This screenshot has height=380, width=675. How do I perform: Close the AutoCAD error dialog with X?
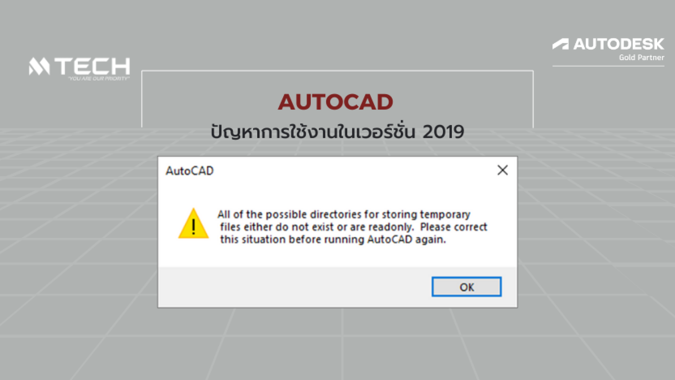coord(503,170)
